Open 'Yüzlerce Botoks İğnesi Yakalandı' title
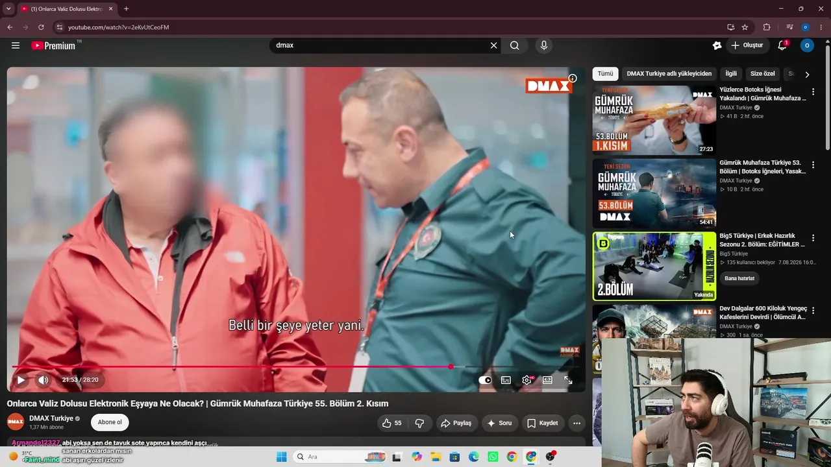This screenshot has width=831, height=467. (763, 94)
